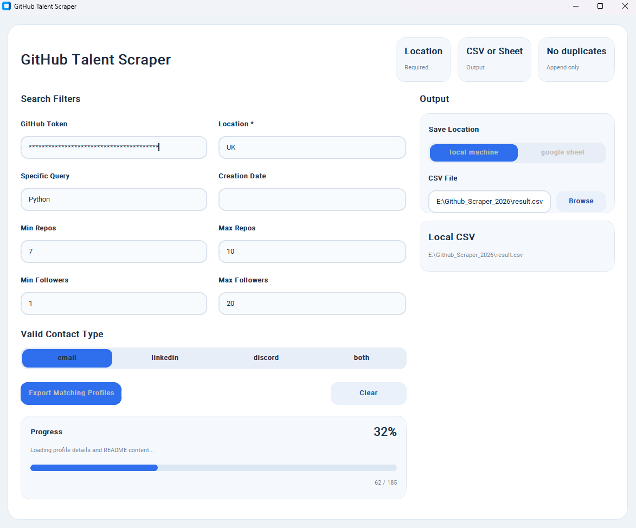Maximize the GitHub Talent Scraper window
Viewport: 636px width, 528px height.
[600, 6]
